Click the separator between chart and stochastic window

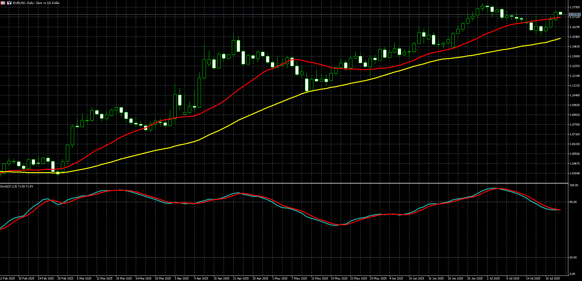click(284, 183)
